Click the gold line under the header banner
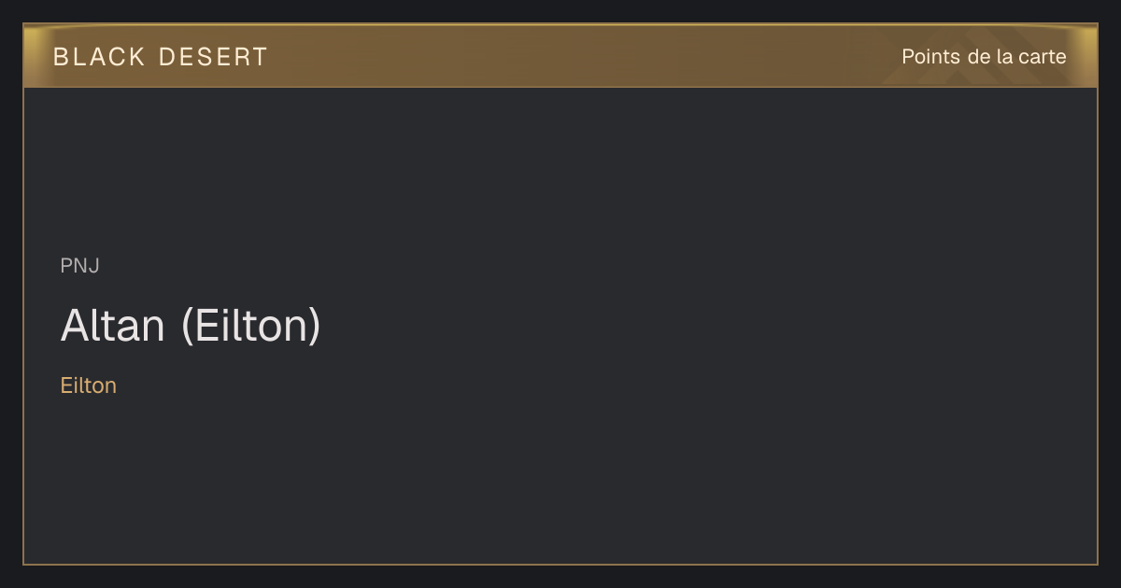Image resolution: width=1121 pixels, height=588 pixels. (x=560, y=87)
